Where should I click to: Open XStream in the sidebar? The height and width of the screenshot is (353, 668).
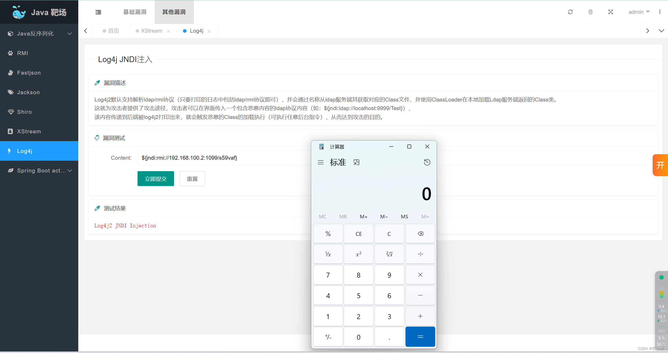[39, 131]
